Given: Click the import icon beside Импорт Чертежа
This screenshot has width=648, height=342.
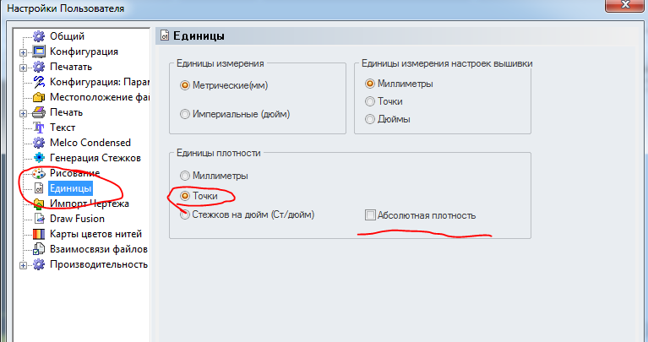Looking at the screenshot, I should click(39, 204).
